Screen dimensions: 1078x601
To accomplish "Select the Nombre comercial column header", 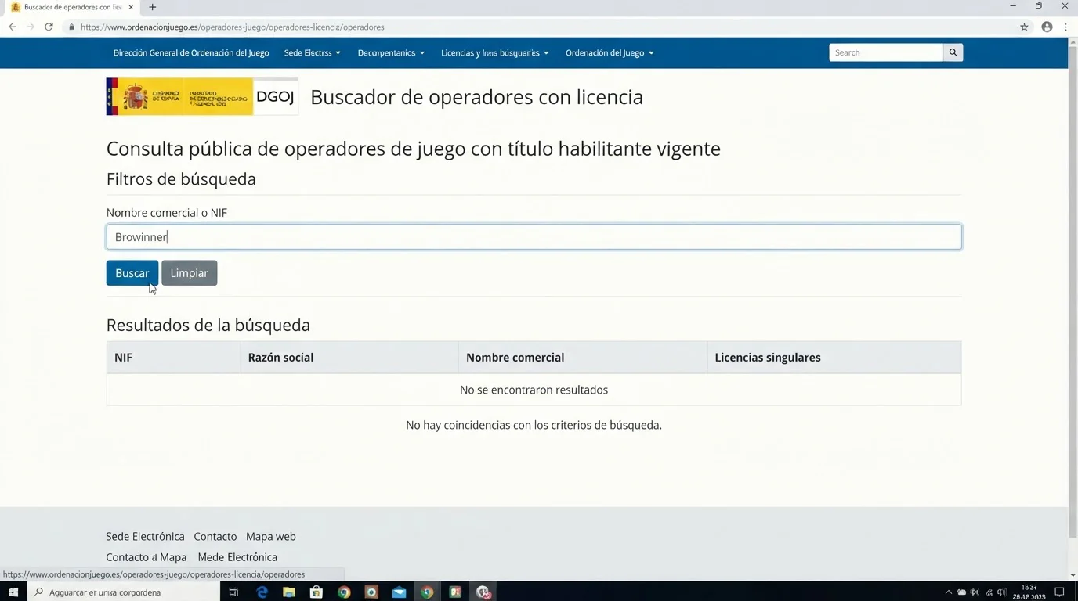I will click(583, 358).
